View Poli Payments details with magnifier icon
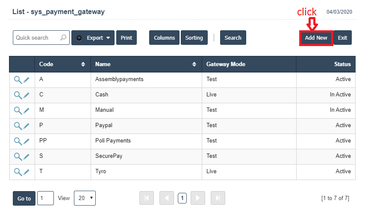The width and height of the screenshot is (368, 215). pyautogui.click(x=18, y=141)
